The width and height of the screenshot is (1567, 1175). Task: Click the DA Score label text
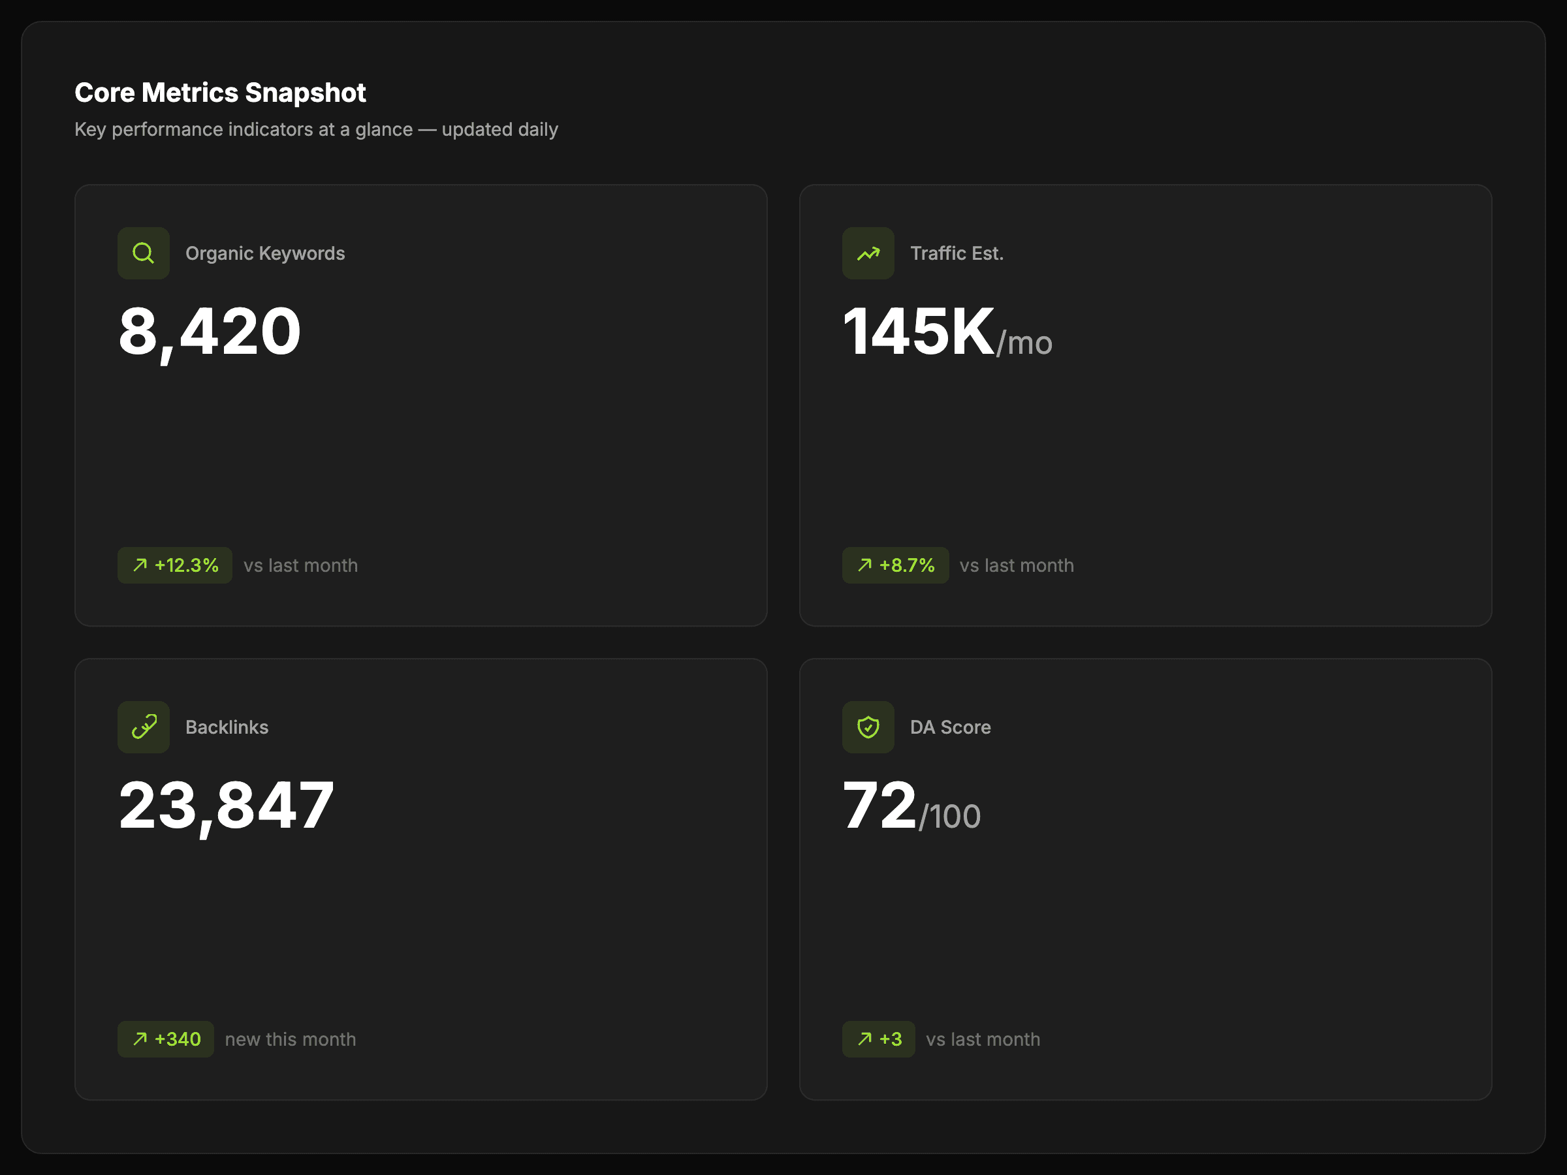tap(950, 727)
